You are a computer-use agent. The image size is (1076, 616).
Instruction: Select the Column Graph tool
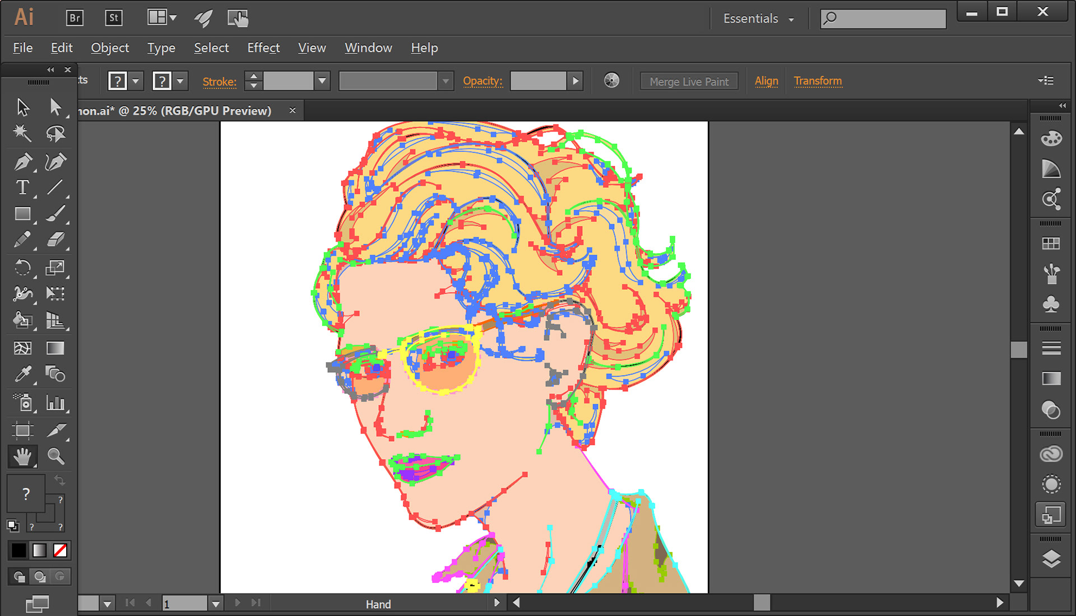[x=55, y=402]
